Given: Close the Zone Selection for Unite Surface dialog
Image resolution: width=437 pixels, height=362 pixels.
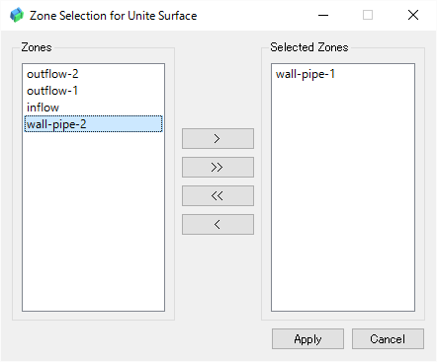Looking at the screenshot, I should point(413,15).
